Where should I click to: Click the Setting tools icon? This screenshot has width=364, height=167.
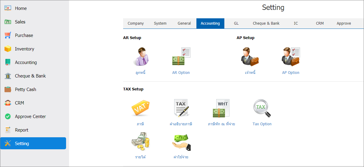(x=8, y=143)
